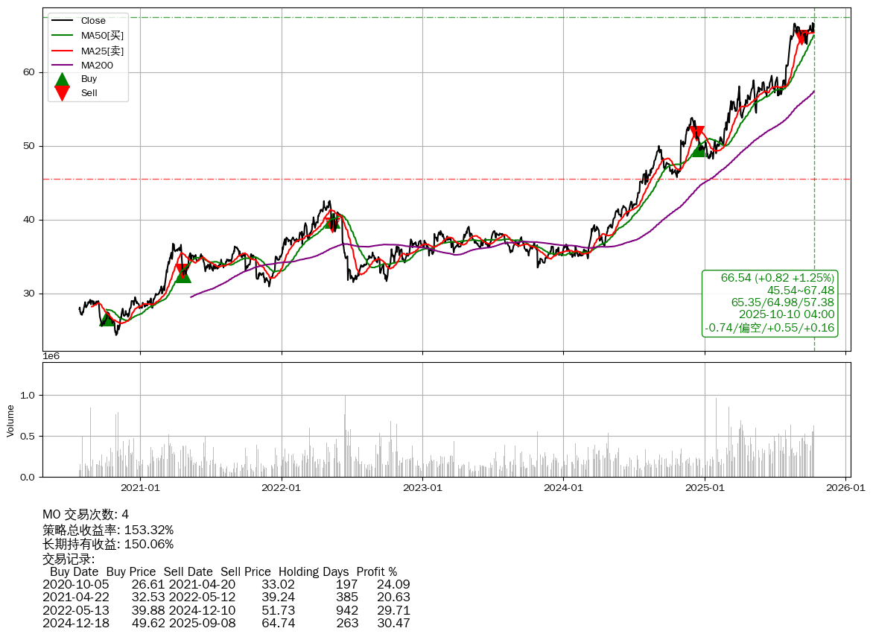This screenshot has width=873, height=637.
Task: Select the red Sell marker in late 2024
Action: pyautogui.click(x=697, y=134)
